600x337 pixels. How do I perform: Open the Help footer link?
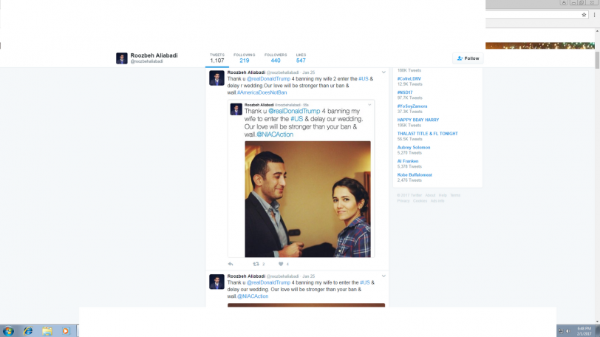click(443, 195)
